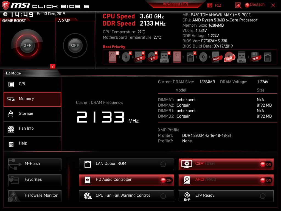
Task: Change language via Deutsch label
Action: coord(257,4)
